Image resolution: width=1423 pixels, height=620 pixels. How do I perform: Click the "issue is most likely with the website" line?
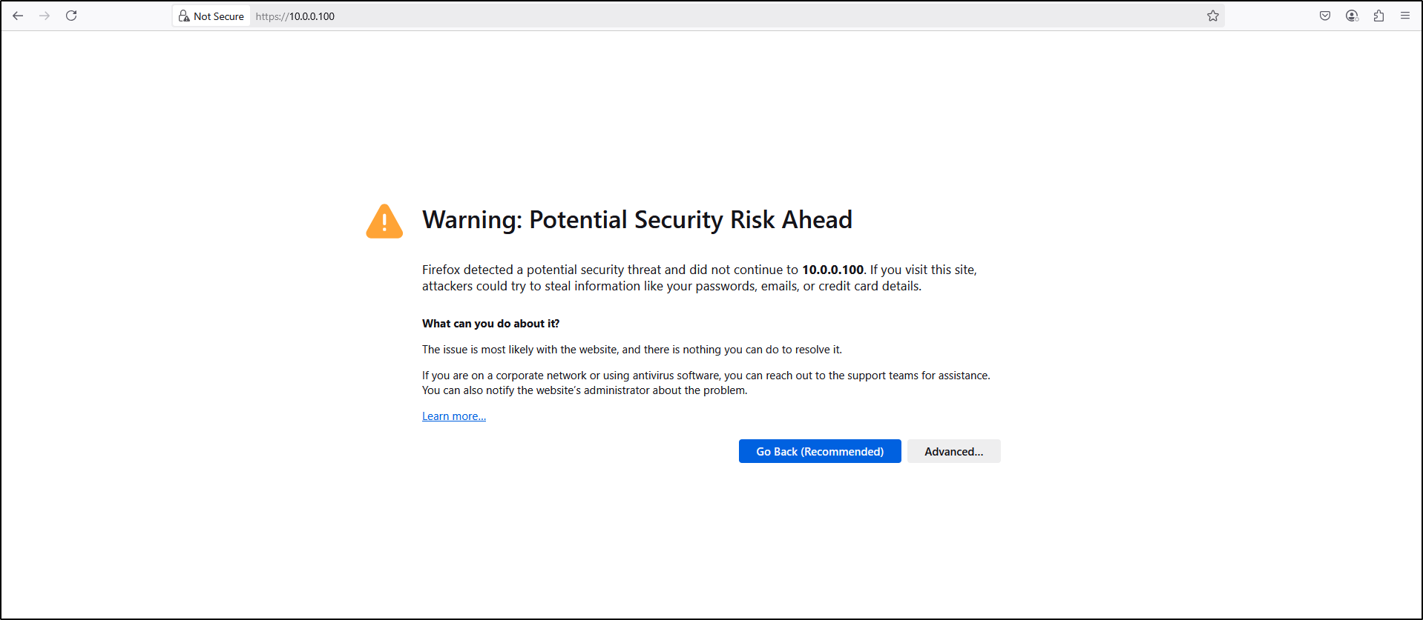631,350
